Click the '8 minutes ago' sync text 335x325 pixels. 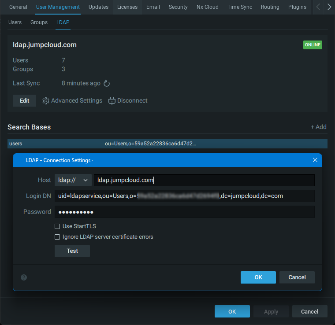pos(81,83)
